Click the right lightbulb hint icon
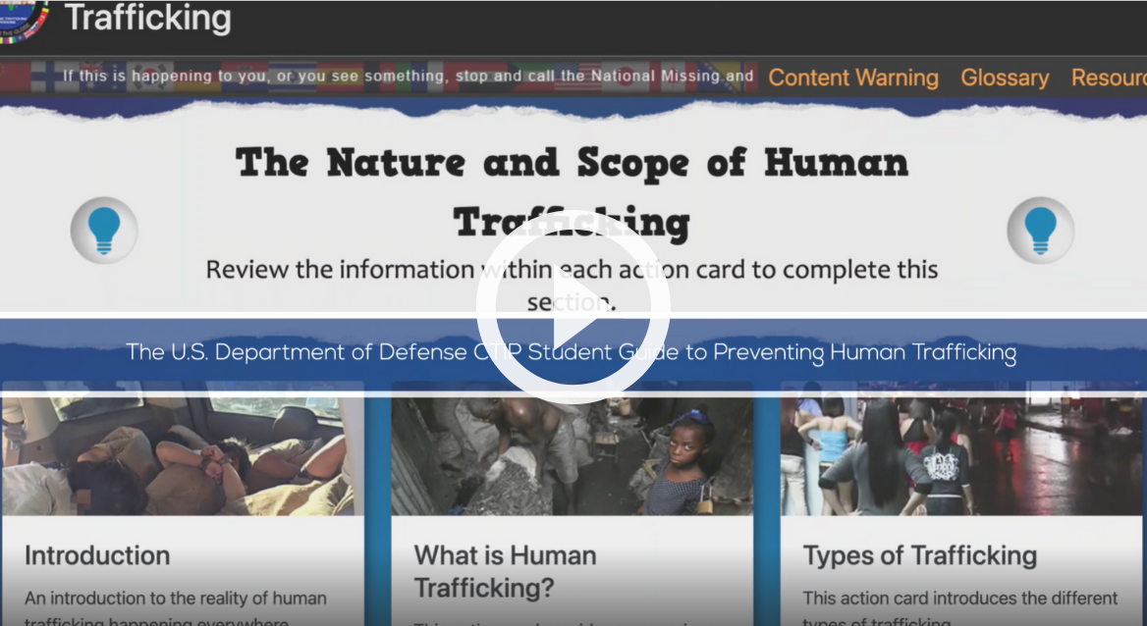Image resolution: width=1147 pixels, height=626 pixels. pyautogui.click(x=1040, y=230)
